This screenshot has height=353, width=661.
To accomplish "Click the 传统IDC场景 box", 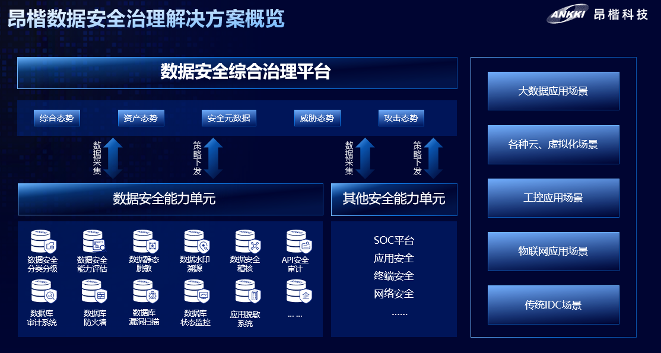I will 553,304.
